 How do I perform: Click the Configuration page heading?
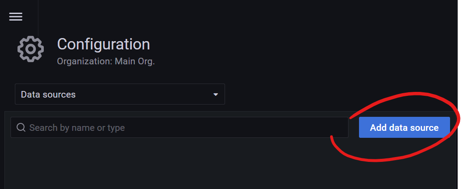click(x=103, y=44)
